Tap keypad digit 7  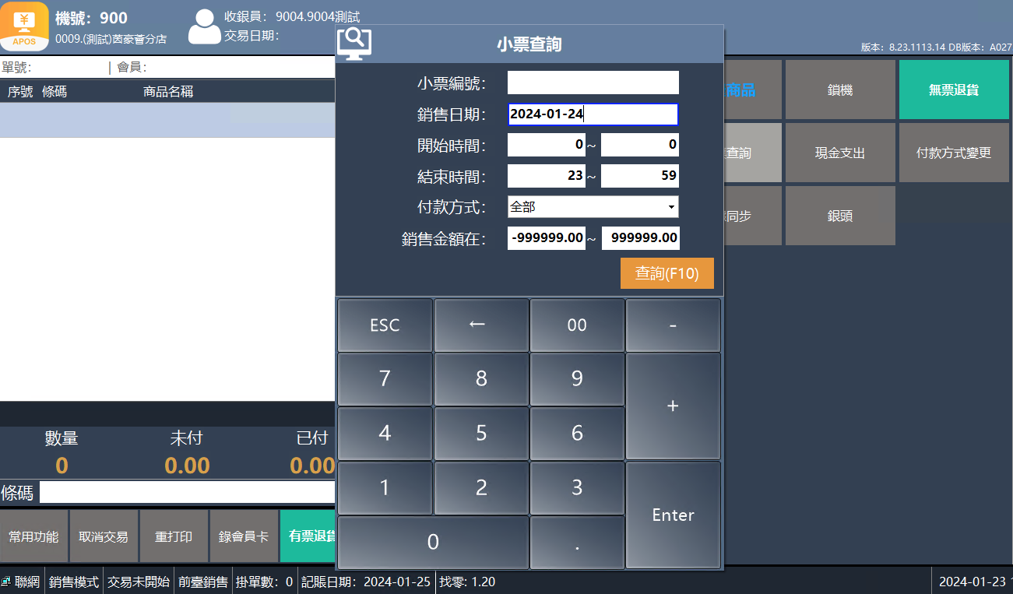(x=385, y=379)
